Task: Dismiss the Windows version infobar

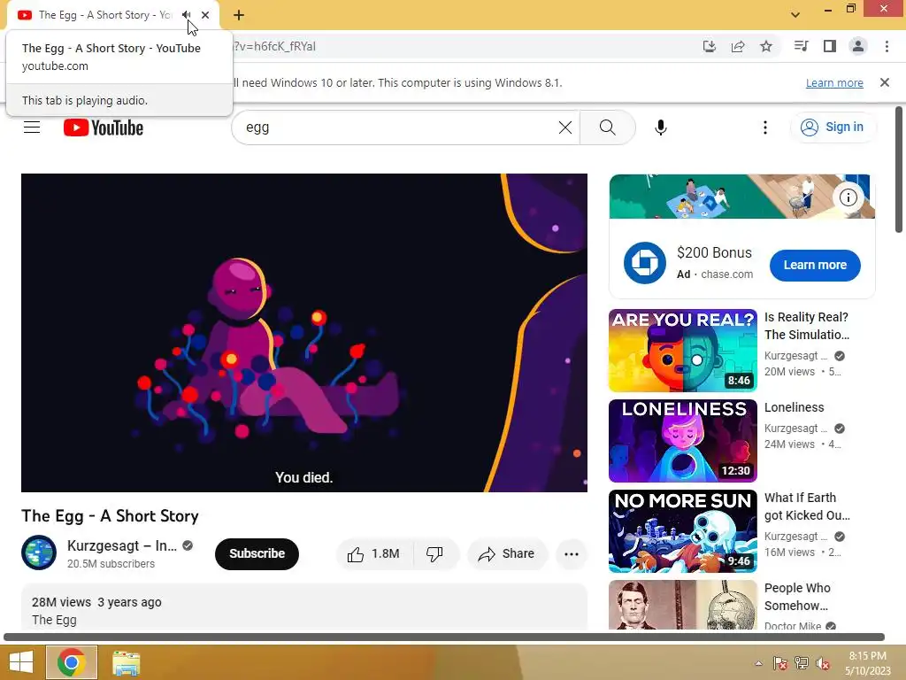Action: pos(884,82)
